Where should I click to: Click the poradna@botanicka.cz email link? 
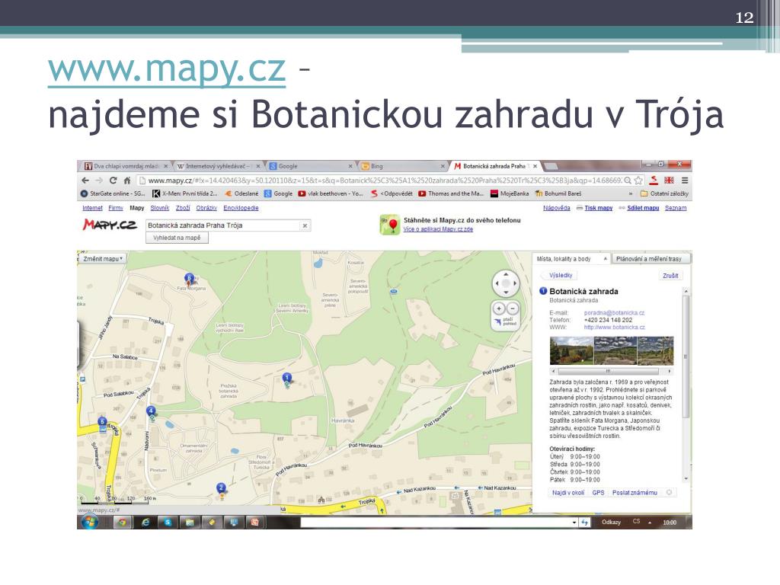(x=614, y=313)
